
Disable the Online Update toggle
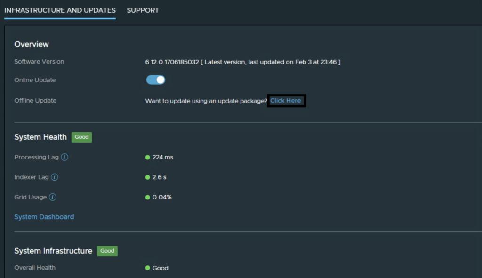tap(156, 80)
